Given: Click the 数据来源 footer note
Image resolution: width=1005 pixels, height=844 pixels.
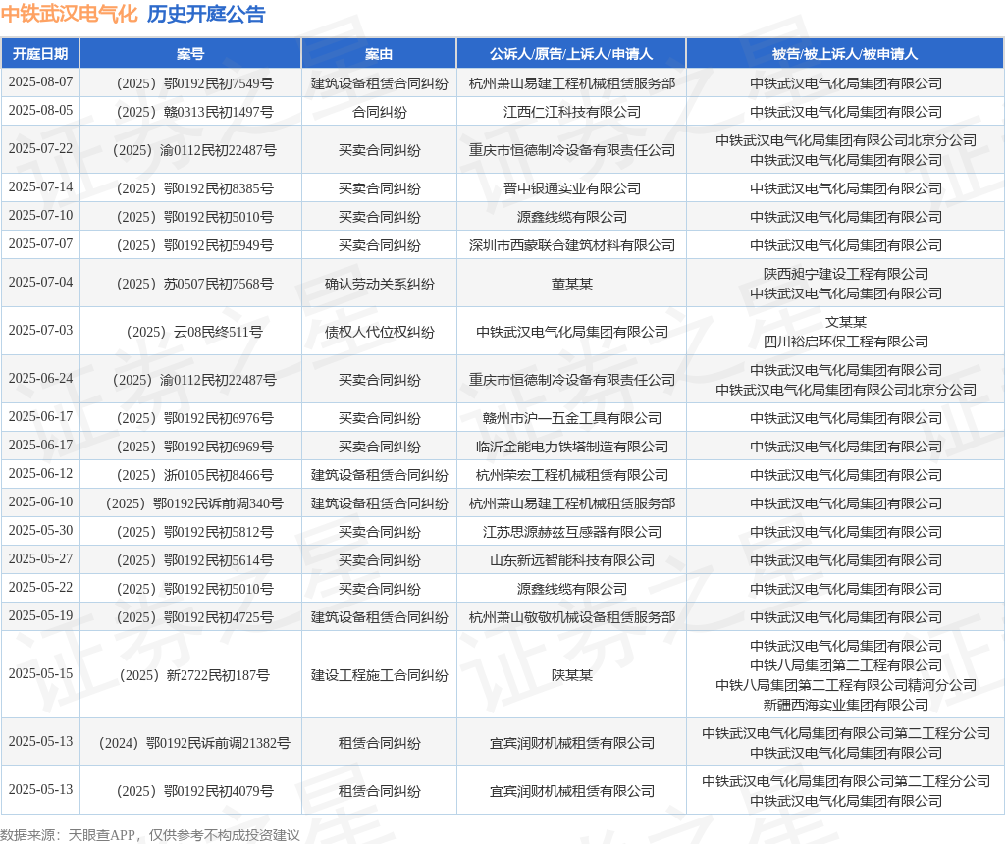Looking at the screenshot, I should pos(150,835).
